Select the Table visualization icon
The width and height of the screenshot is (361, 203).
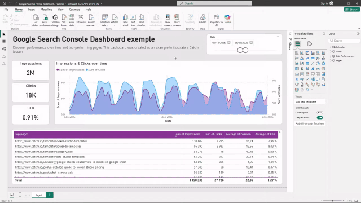(x=318, y=74)
